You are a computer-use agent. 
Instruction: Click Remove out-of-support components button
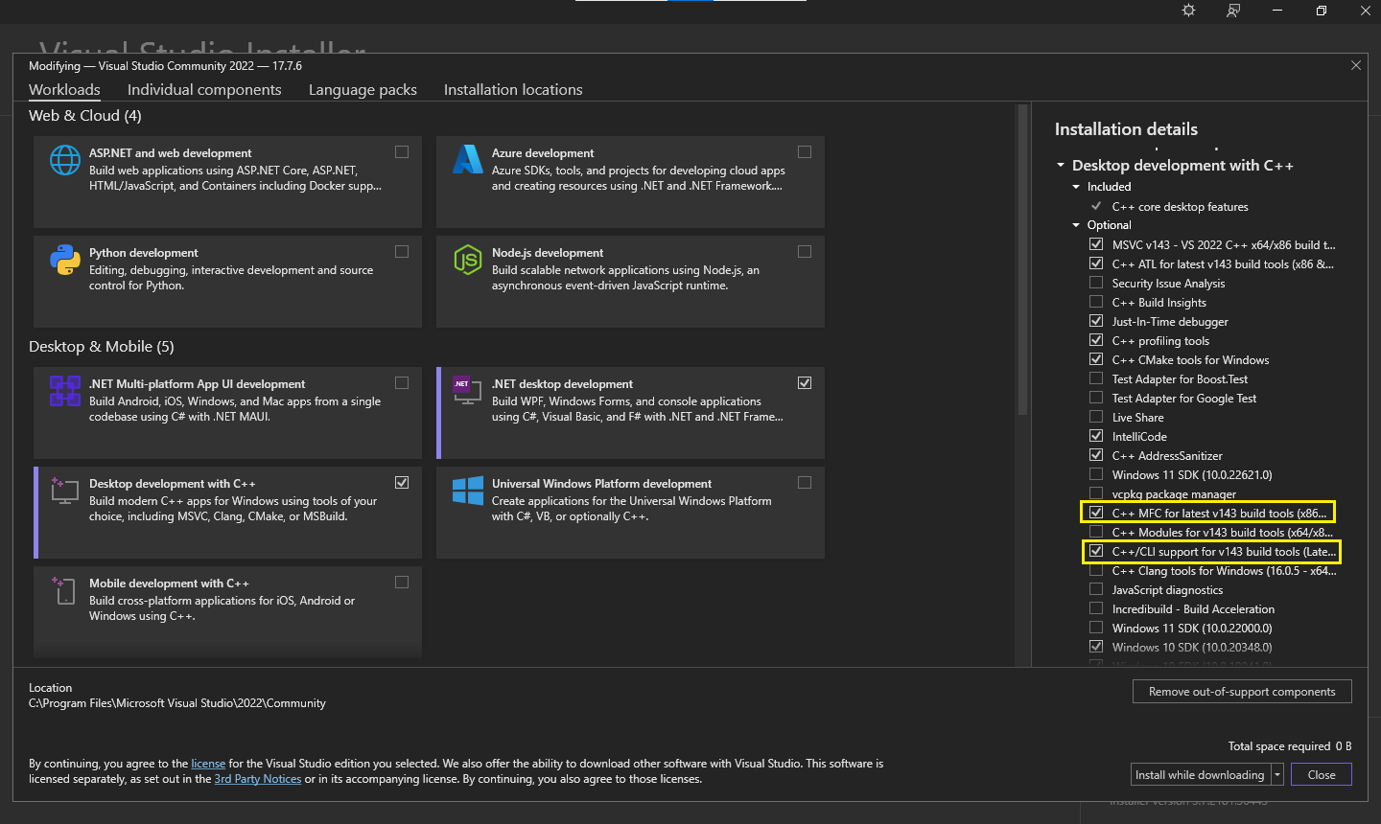click(1242, 692)
